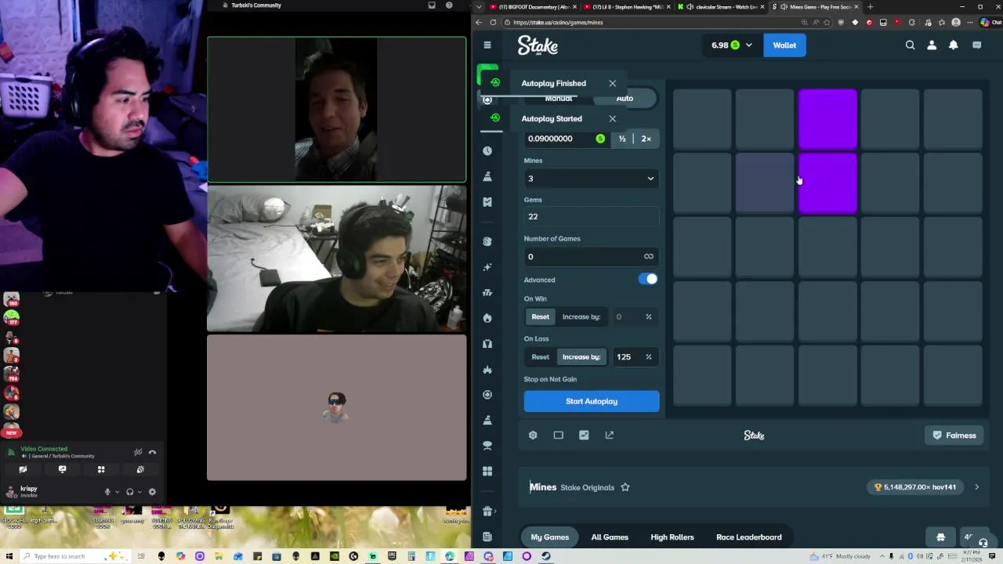Toggle the Advanced switch off
This screenshot has width=1003, height=564.
[648, 279]
